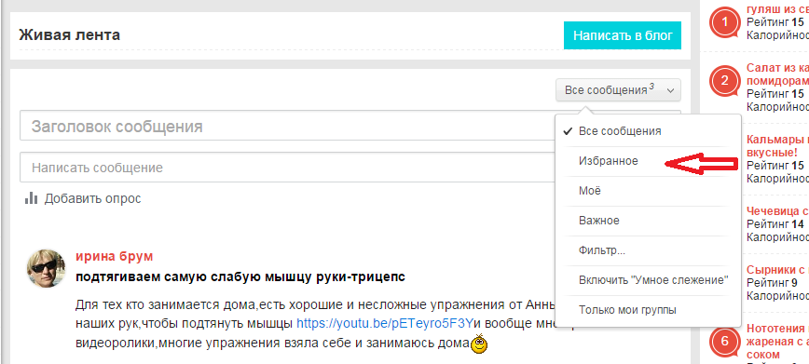
Task: Open author link ирина брум
Action: [x=114, y=256]
